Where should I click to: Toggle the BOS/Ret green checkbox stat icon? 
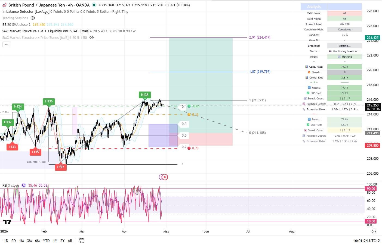[x=308, y=93]
